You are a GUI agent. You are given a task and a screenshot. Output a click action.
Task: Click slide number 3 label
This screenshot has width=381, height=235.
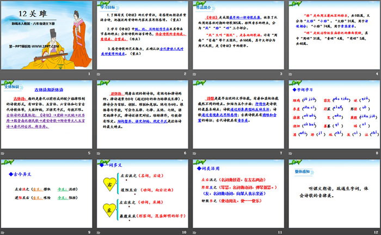281,74
